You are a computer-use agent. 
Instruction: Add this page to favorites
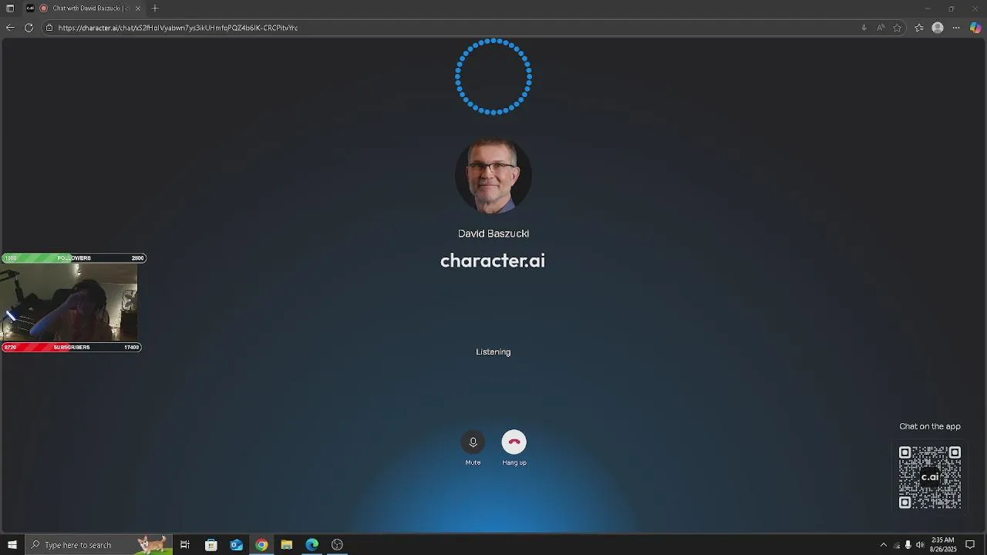click(898, 28)
